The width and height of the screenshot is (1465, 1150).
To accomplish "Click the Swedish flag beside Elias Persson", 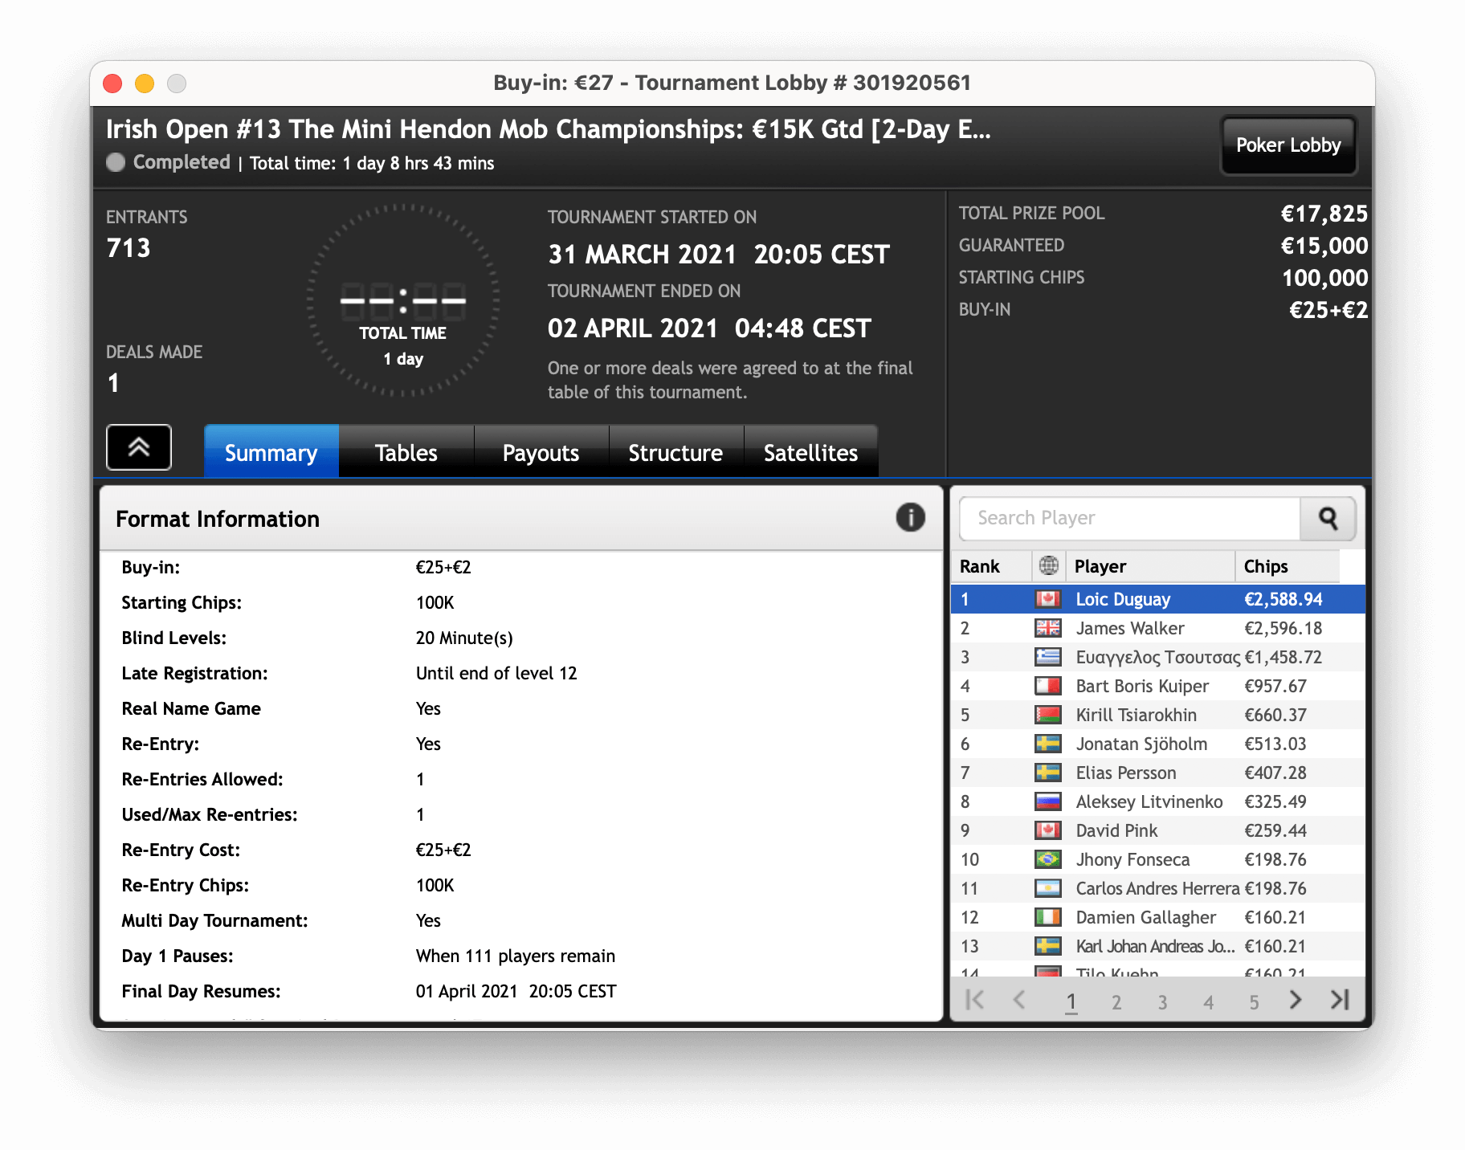I will [x=1047, y=773].
